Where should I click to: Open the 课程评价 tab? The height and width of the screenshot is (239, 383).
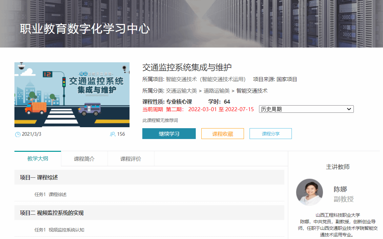point(131,158)
